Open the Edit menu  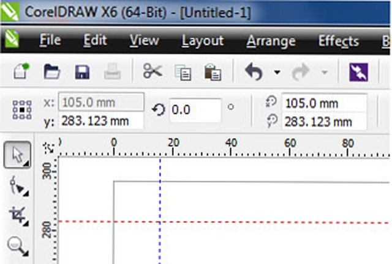pos(96,40)
